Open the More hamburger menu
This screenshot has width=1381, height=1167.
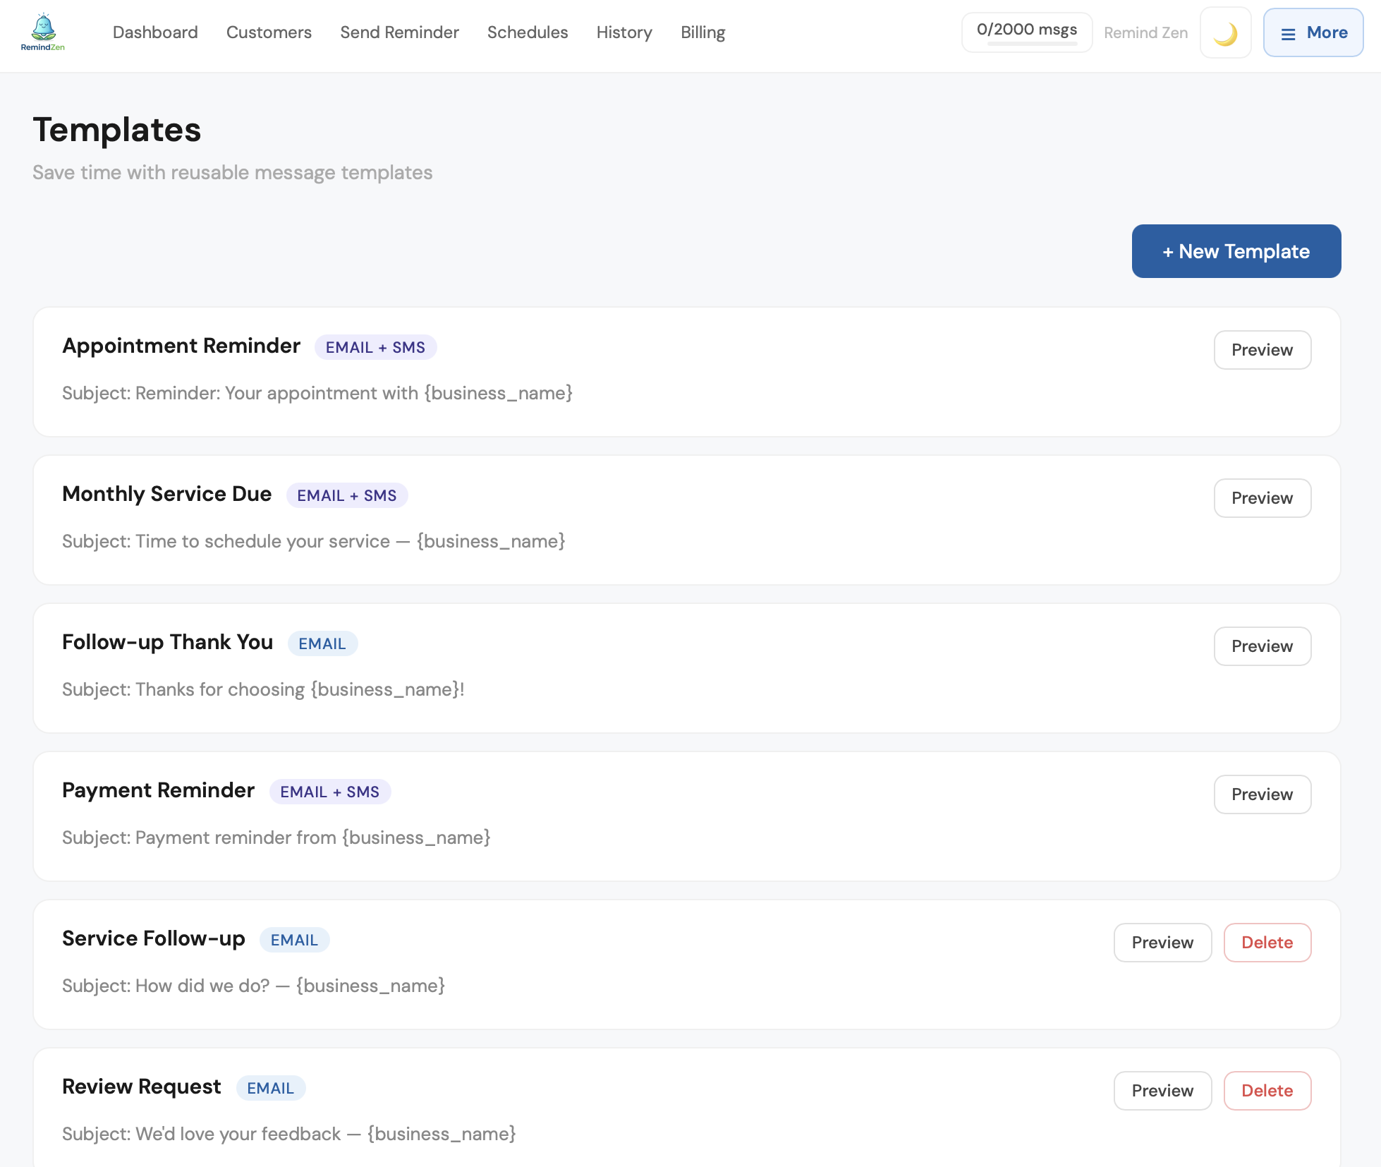[x=1313, y=33]
